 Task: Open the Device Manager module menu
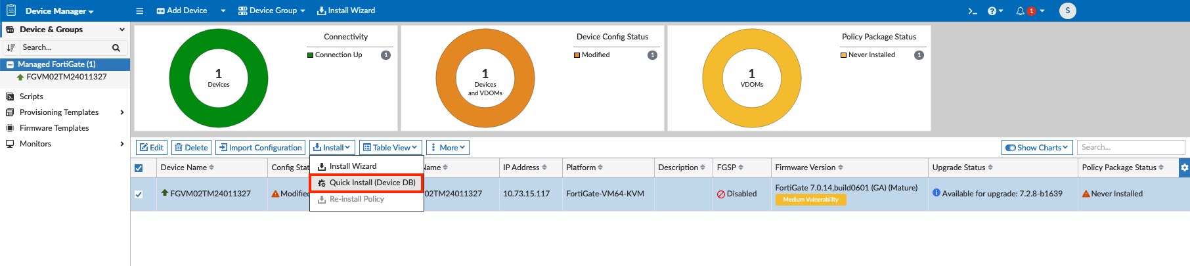[59, 11]
